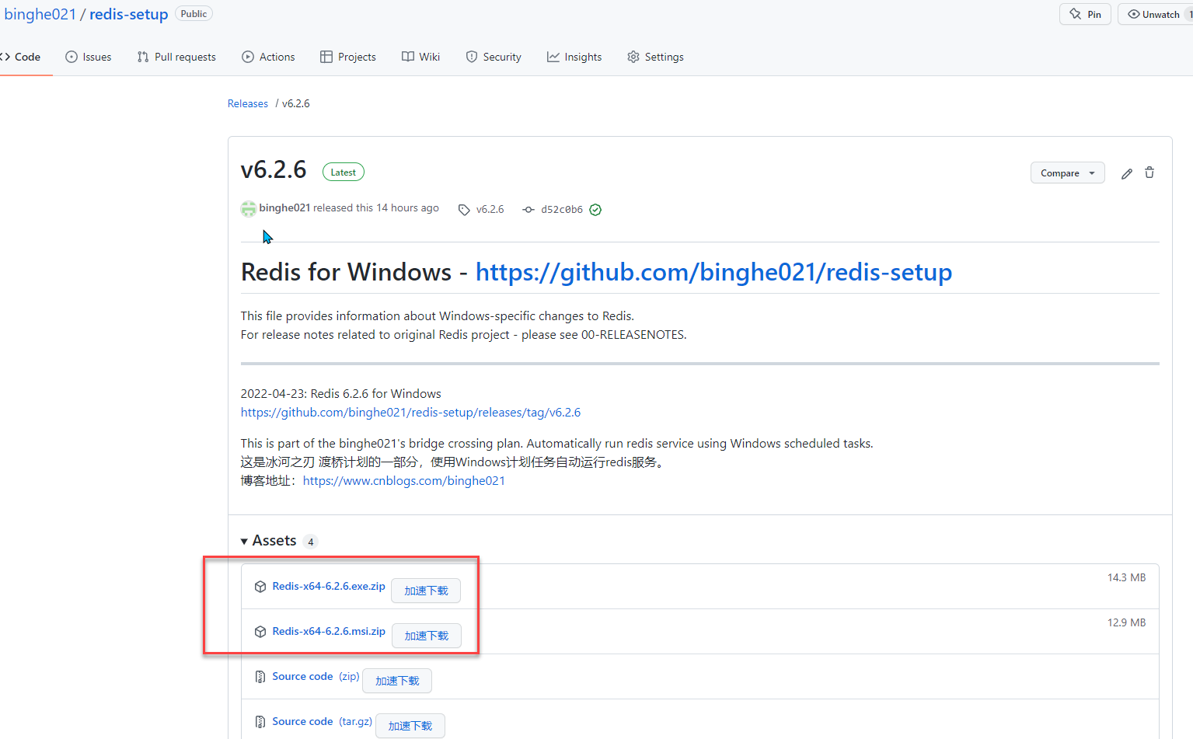
Task: Click the v6.2.6 tag icon
Action: 464,210
